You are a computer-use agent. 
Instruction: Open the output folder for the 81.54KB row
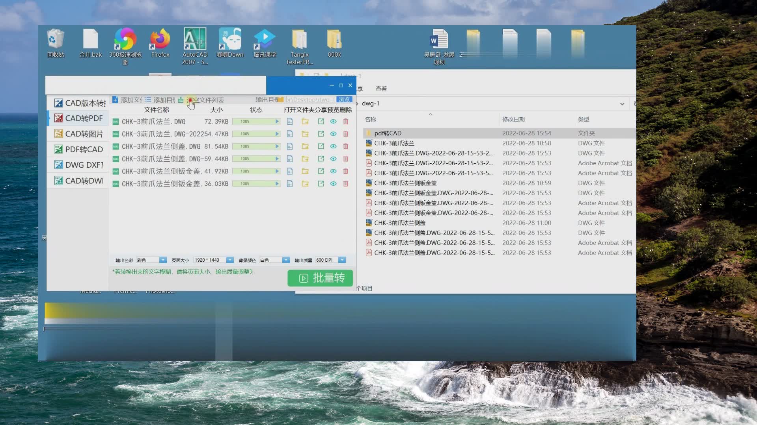305,146
